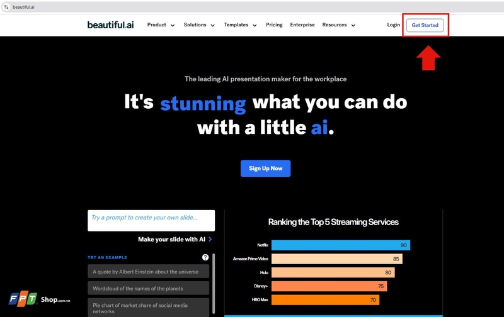This screenshot has height=317, width=504.
Task: Go to the Pricing page
Action: pyautogui.click(x=274, y=25)
